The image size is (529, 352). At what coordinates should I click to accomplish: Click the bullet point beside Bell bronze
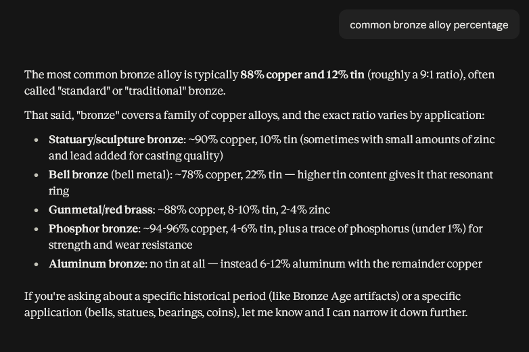pos(36,175)
